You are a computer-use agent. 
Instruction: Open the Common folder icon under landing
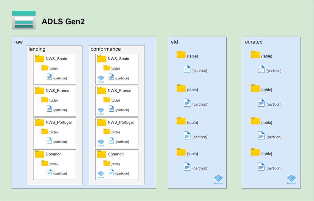click(40, 154)
